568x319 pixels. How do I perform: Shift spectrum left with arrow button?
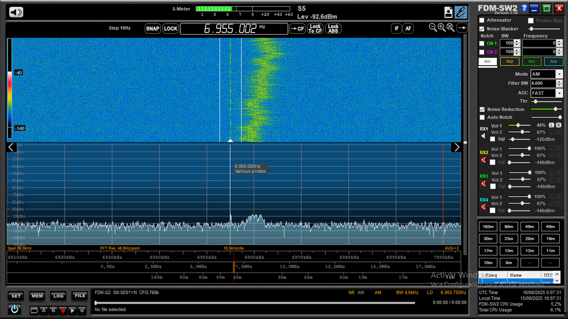pos(11,147)
